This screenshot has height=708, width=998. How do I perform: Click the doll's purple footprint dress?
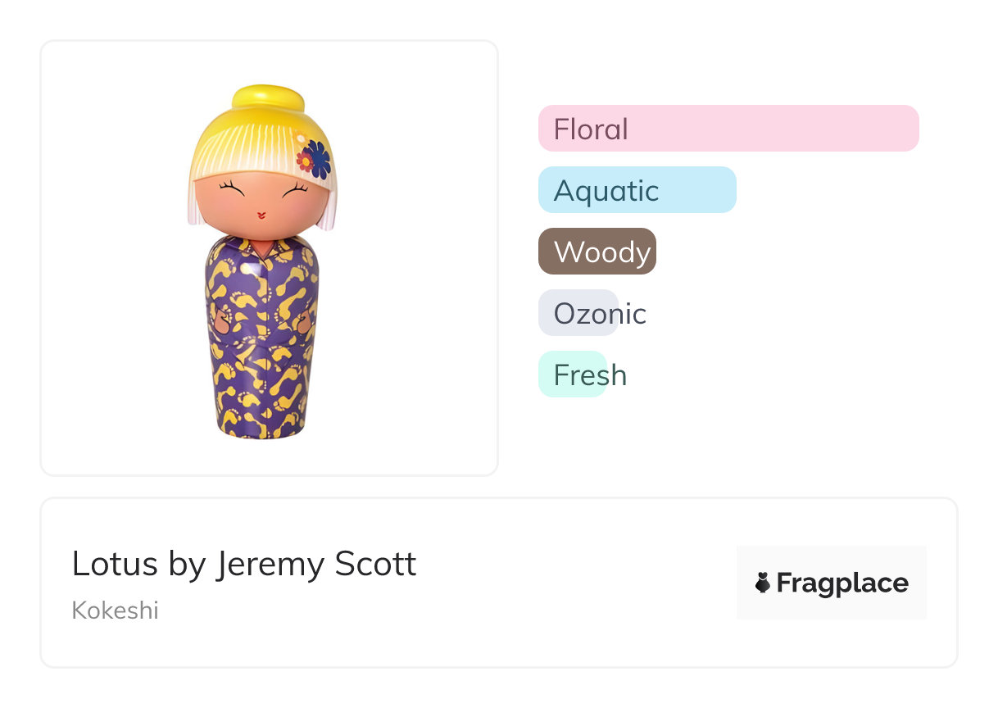tap(261, 352)
